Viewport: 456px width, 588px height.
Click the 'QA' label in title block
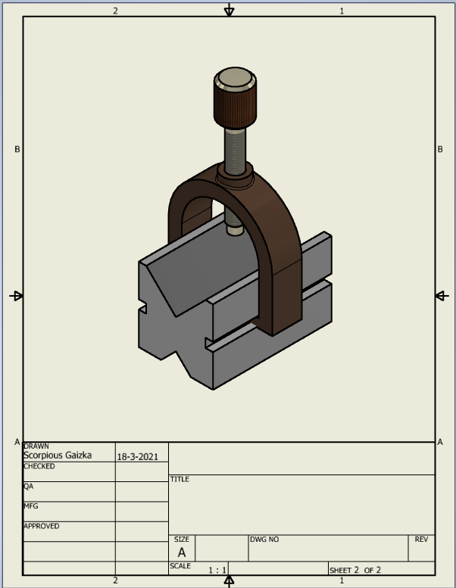point(29,487)
